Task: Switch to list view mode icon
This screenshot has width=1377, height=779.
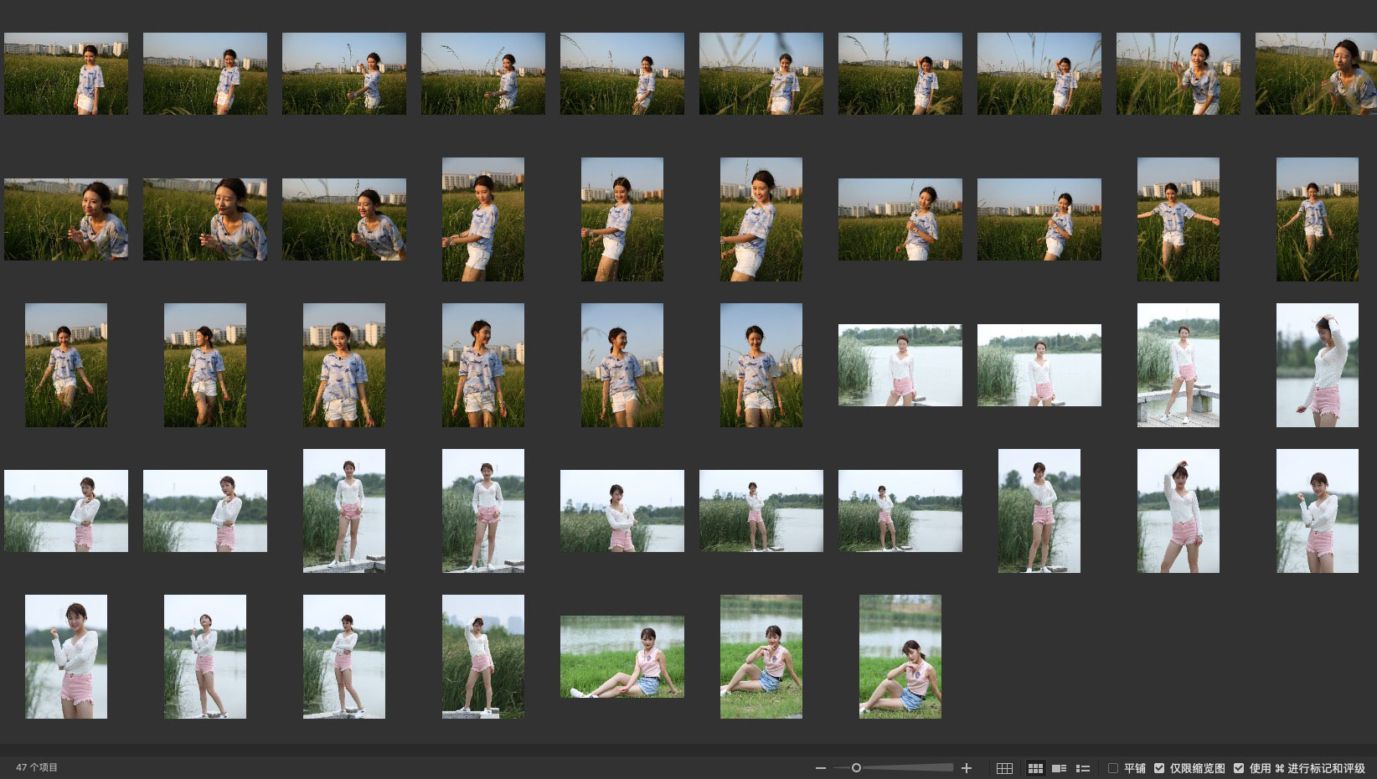Action: (1082, 768)
